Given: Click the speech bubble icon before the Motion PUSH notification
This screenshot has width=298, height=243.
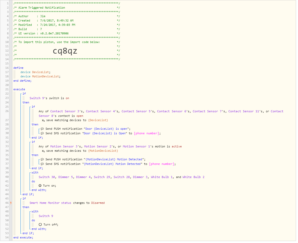Looking at the screenshot, I should pyautogui.click(x=42, y=160).
